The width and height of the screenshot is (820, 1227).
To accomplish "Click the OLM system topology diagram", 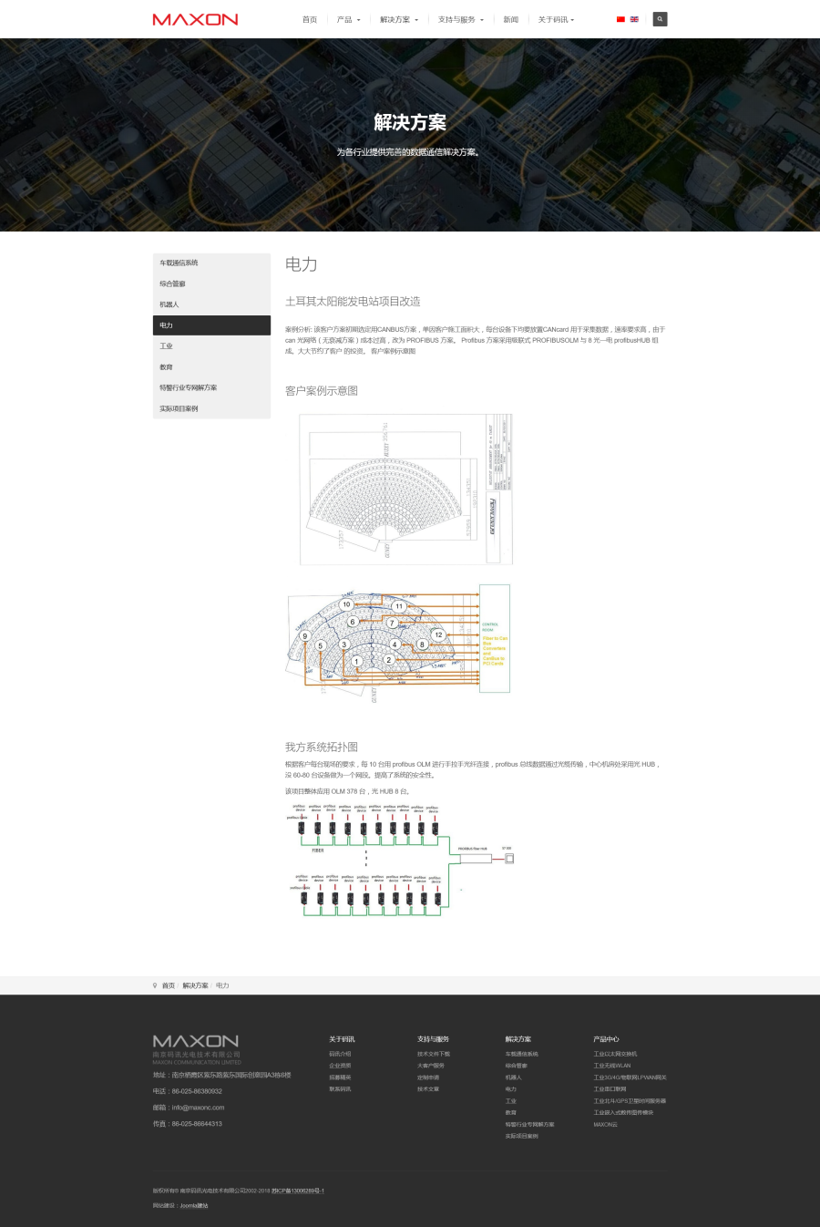I will point(401,857).
